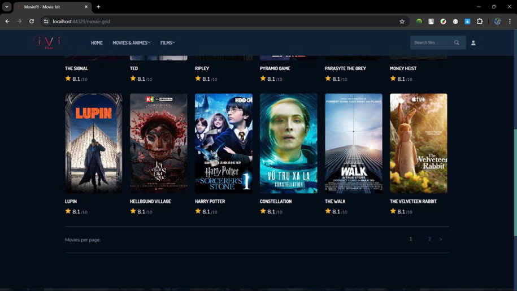Click the multicolor circle extension icon
The image size is (517, 291).
pos(443,21)
